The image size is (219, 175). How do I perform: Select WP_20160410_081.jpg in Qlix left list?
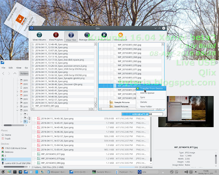[47, 106]
